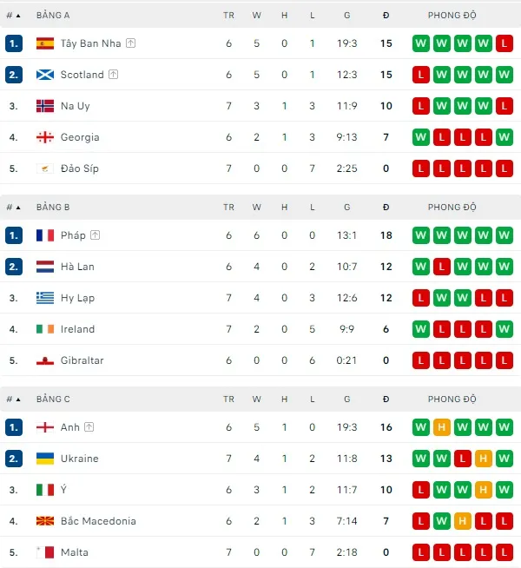Open the Tây Ban Nha team link
Viewport: 521px width, 568px height.
(91, 43)
